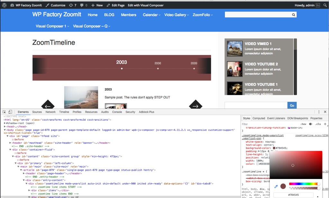This screenshot has height=198, width=329.
Task: Click the Go search button in sidebar
Action: click(x=292, y=105)
